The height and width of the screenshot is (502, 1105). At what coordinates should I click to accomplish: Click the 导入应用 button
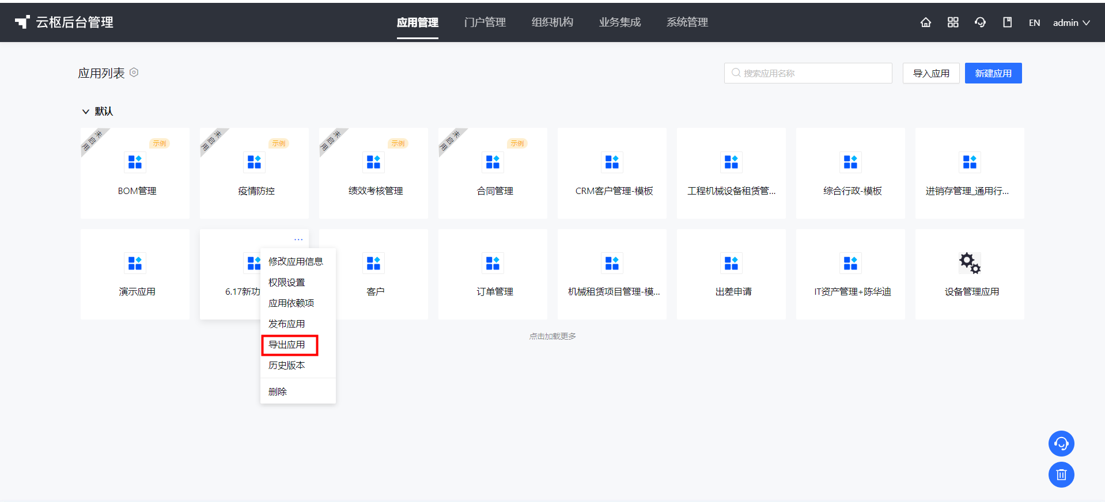coord(931,73)
